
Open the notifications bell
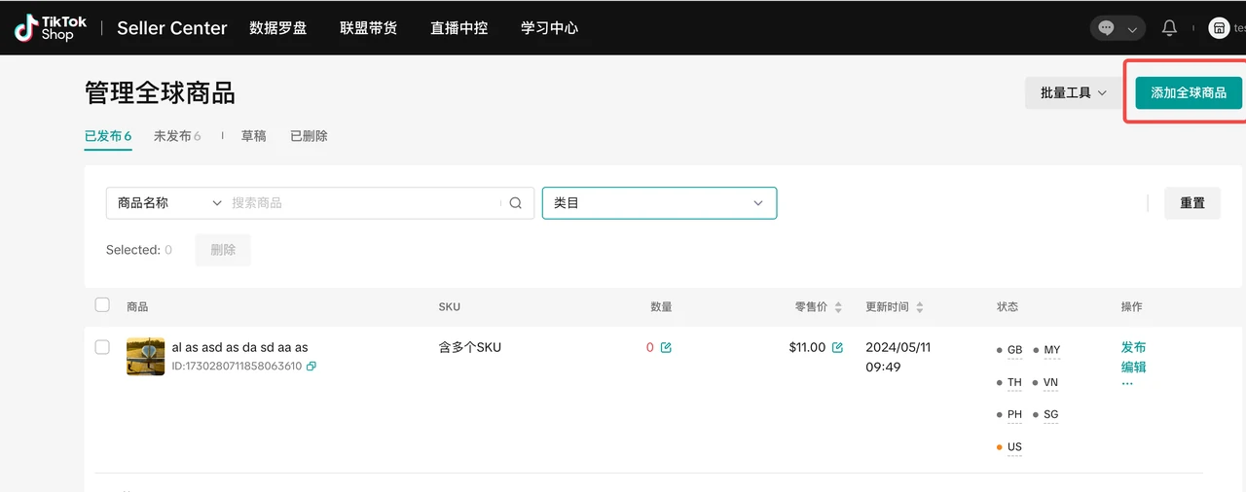tap(1169, 28)
